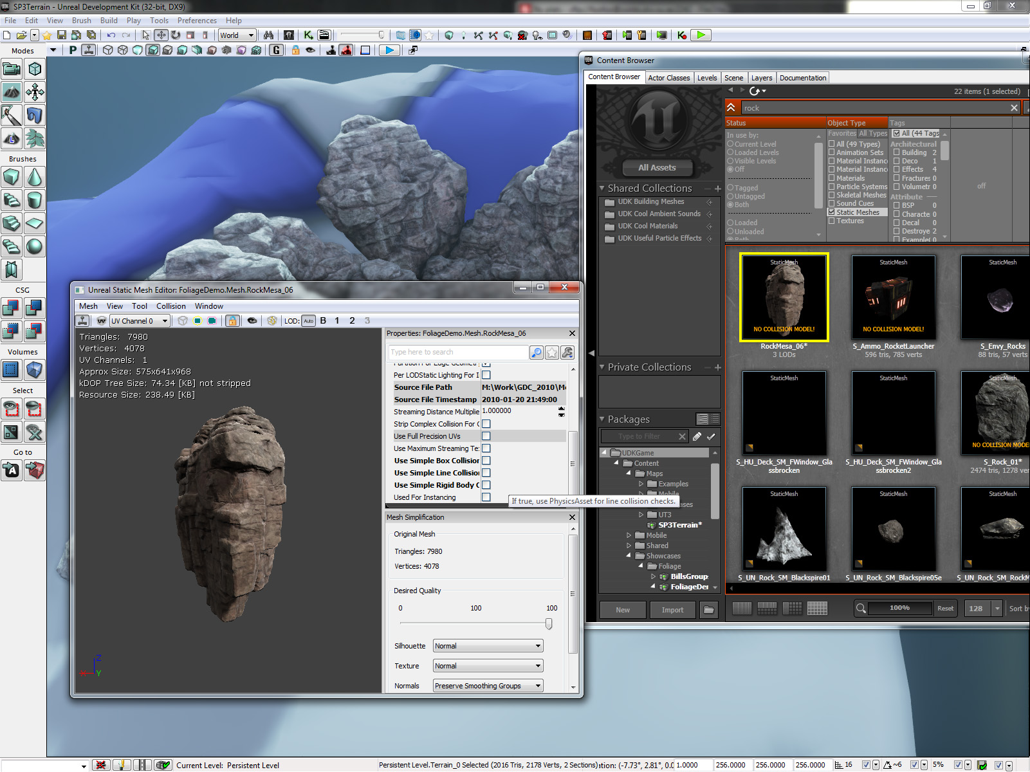This screenshot has width=1030, height=772.
Task: Enable Use Simple Rigid Body checkbox
Action: (486, 485)
